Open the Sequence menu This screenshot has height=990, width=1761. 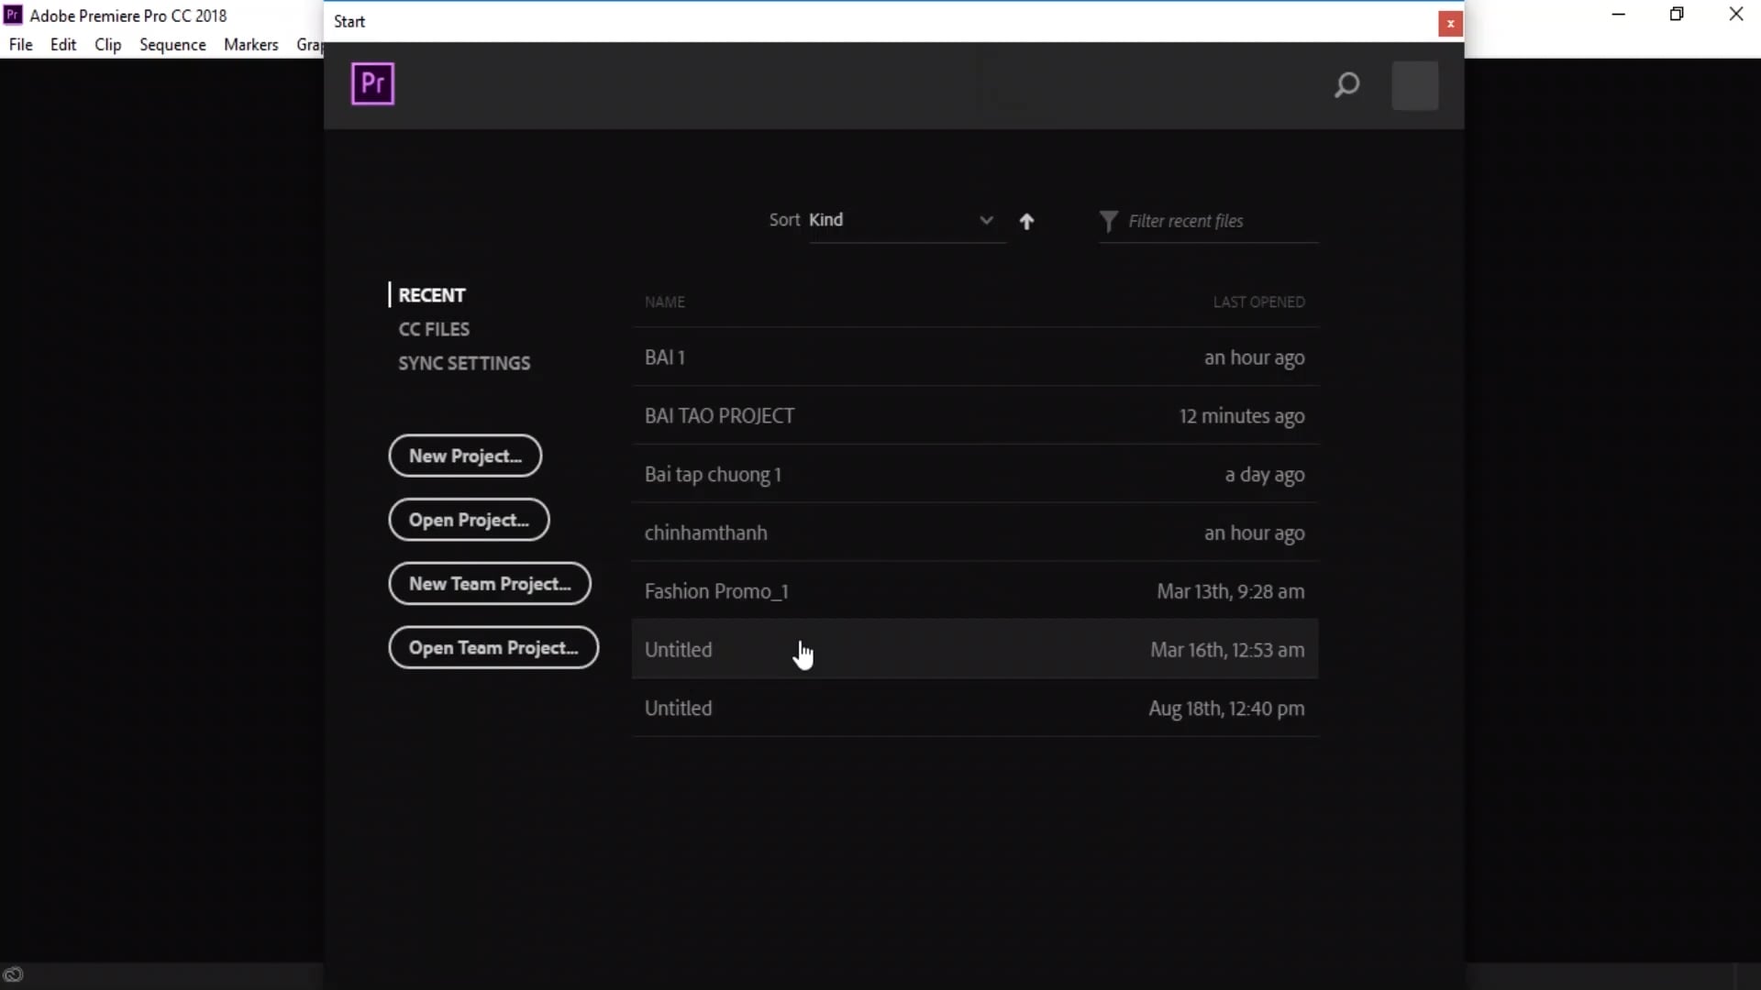pyautogui.click(x=172, y=44)
